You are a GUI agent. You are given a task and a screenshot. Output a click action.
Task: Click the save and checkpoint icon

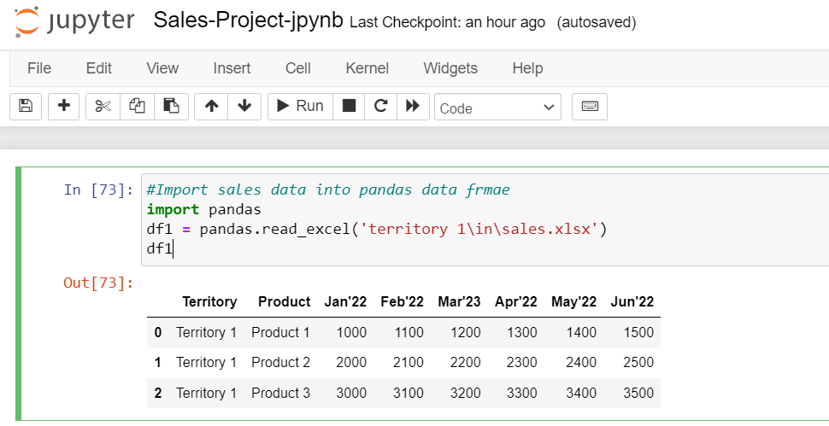(25, 107)
